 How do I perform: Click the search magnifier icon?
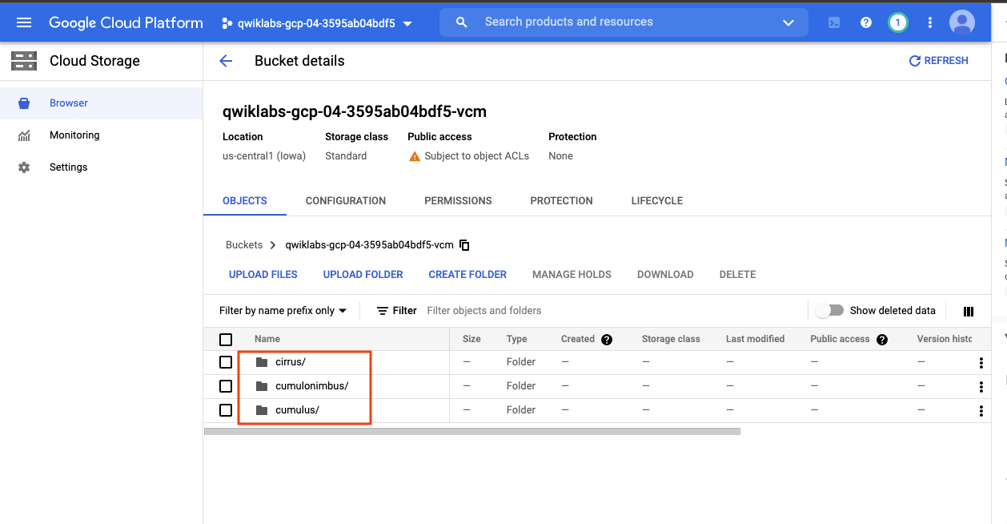[461, 22]
